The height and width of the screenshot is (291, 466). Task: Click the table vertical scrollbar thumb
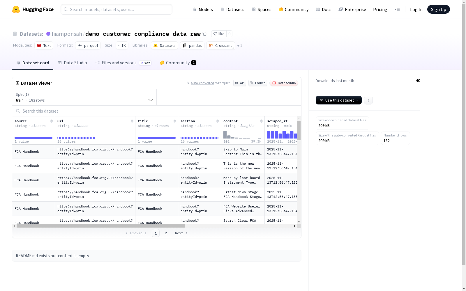pyautogui.click(x=299, y=130)
